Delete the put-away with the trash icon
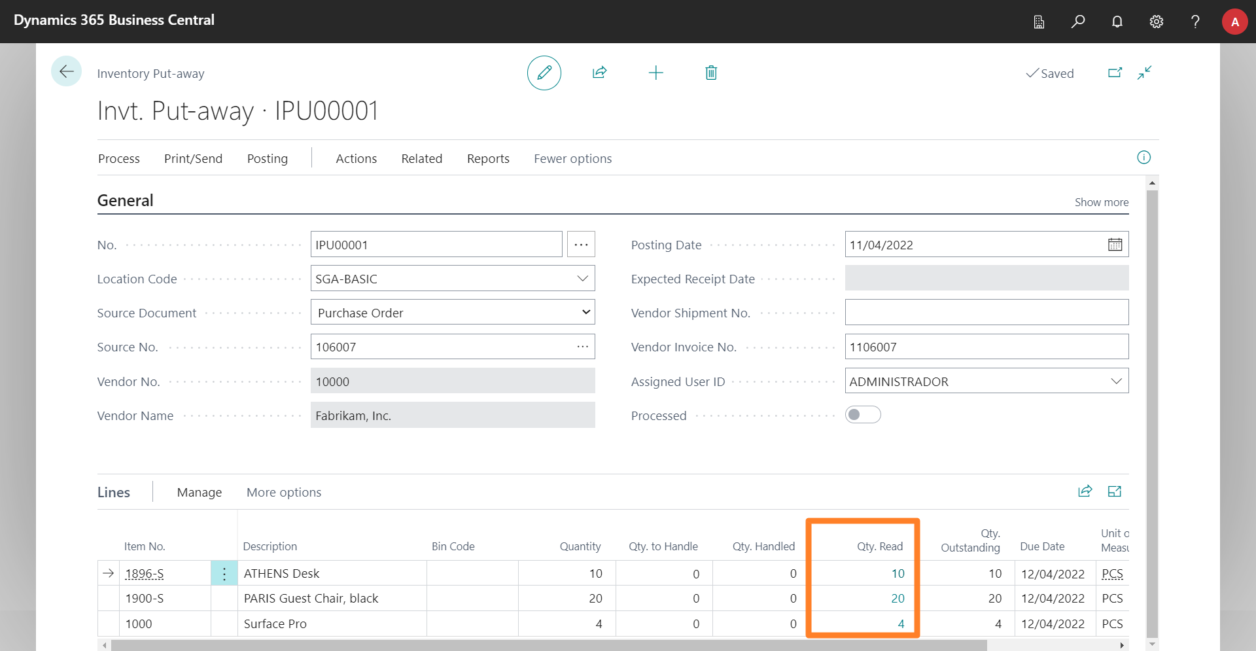This screenshot has height=651, width=1256. pyautogui.click(x=711, y=73)
